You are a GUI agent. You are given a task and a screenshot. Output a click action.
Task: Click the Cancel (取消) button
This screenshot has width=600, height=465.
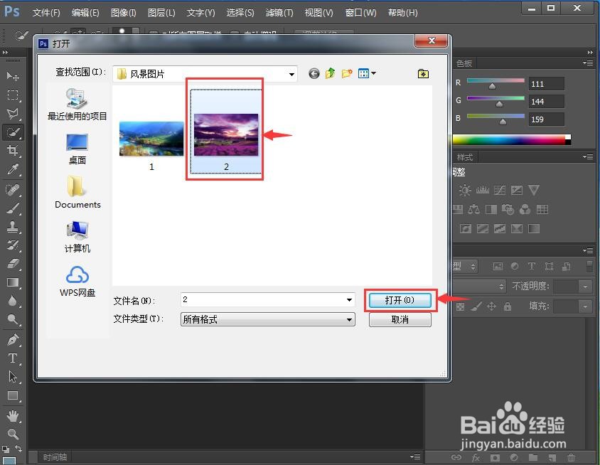(x=400, y=319)
